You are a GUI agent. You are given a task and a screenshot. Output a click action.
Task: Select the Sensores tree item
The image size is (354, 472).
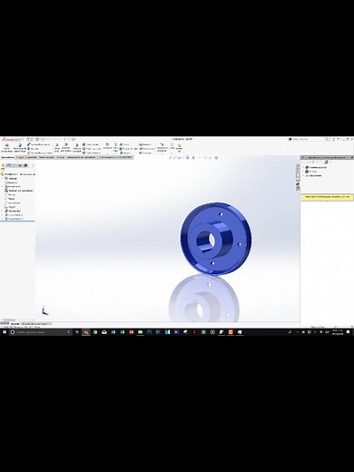tap(11, 182)
